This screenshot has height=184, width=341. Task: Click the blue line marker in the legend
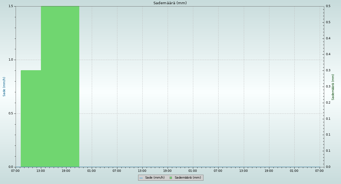tap(141, 178)
